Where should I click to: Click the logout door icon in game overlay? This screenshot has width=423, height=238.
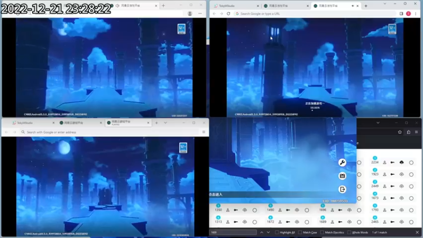tap(342, 189)
